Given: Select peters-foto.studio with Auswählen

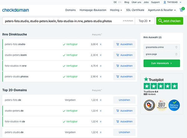Looking at the screenshot, I should (124, 44).
